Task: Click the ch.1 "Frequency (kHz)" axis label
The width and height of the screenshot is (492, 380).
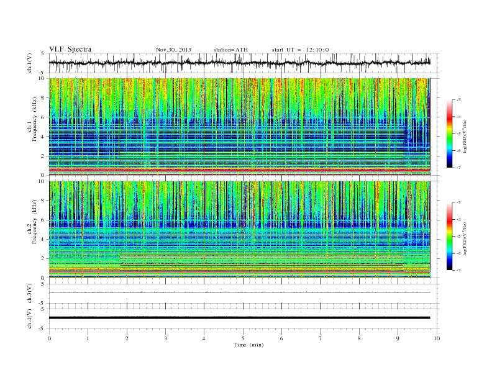Action: coord(34,119)
